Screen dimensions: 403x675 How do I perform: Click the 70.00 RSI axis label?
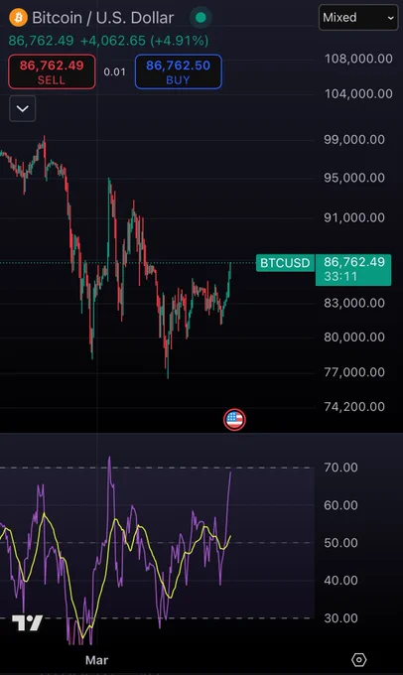click(x=340, y=468)
